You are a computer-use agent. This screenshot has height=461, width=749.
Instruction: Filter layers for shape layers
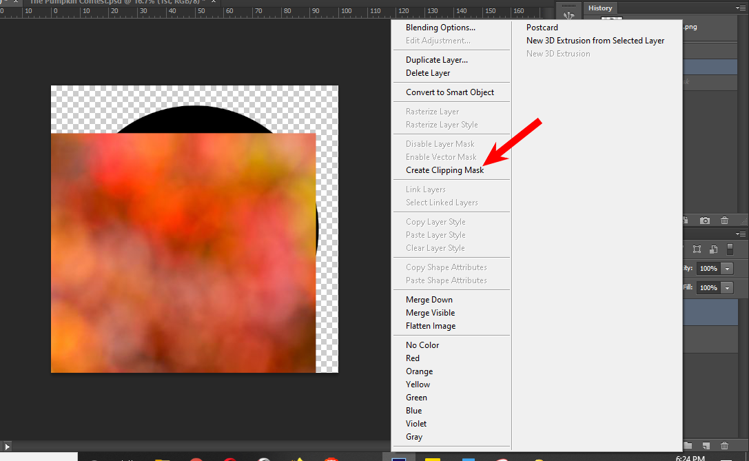pos(697,249)
